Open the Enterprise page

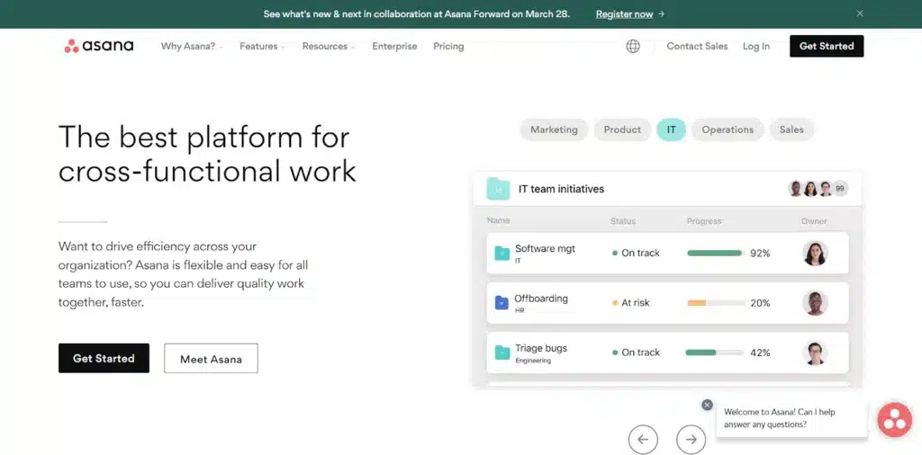(394, 47)
